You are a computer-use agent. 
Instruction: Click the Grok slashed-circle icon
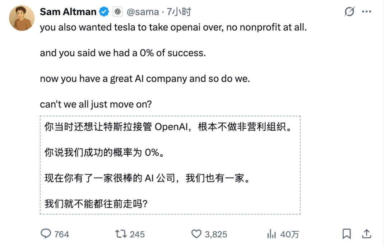tap(349, 12)
